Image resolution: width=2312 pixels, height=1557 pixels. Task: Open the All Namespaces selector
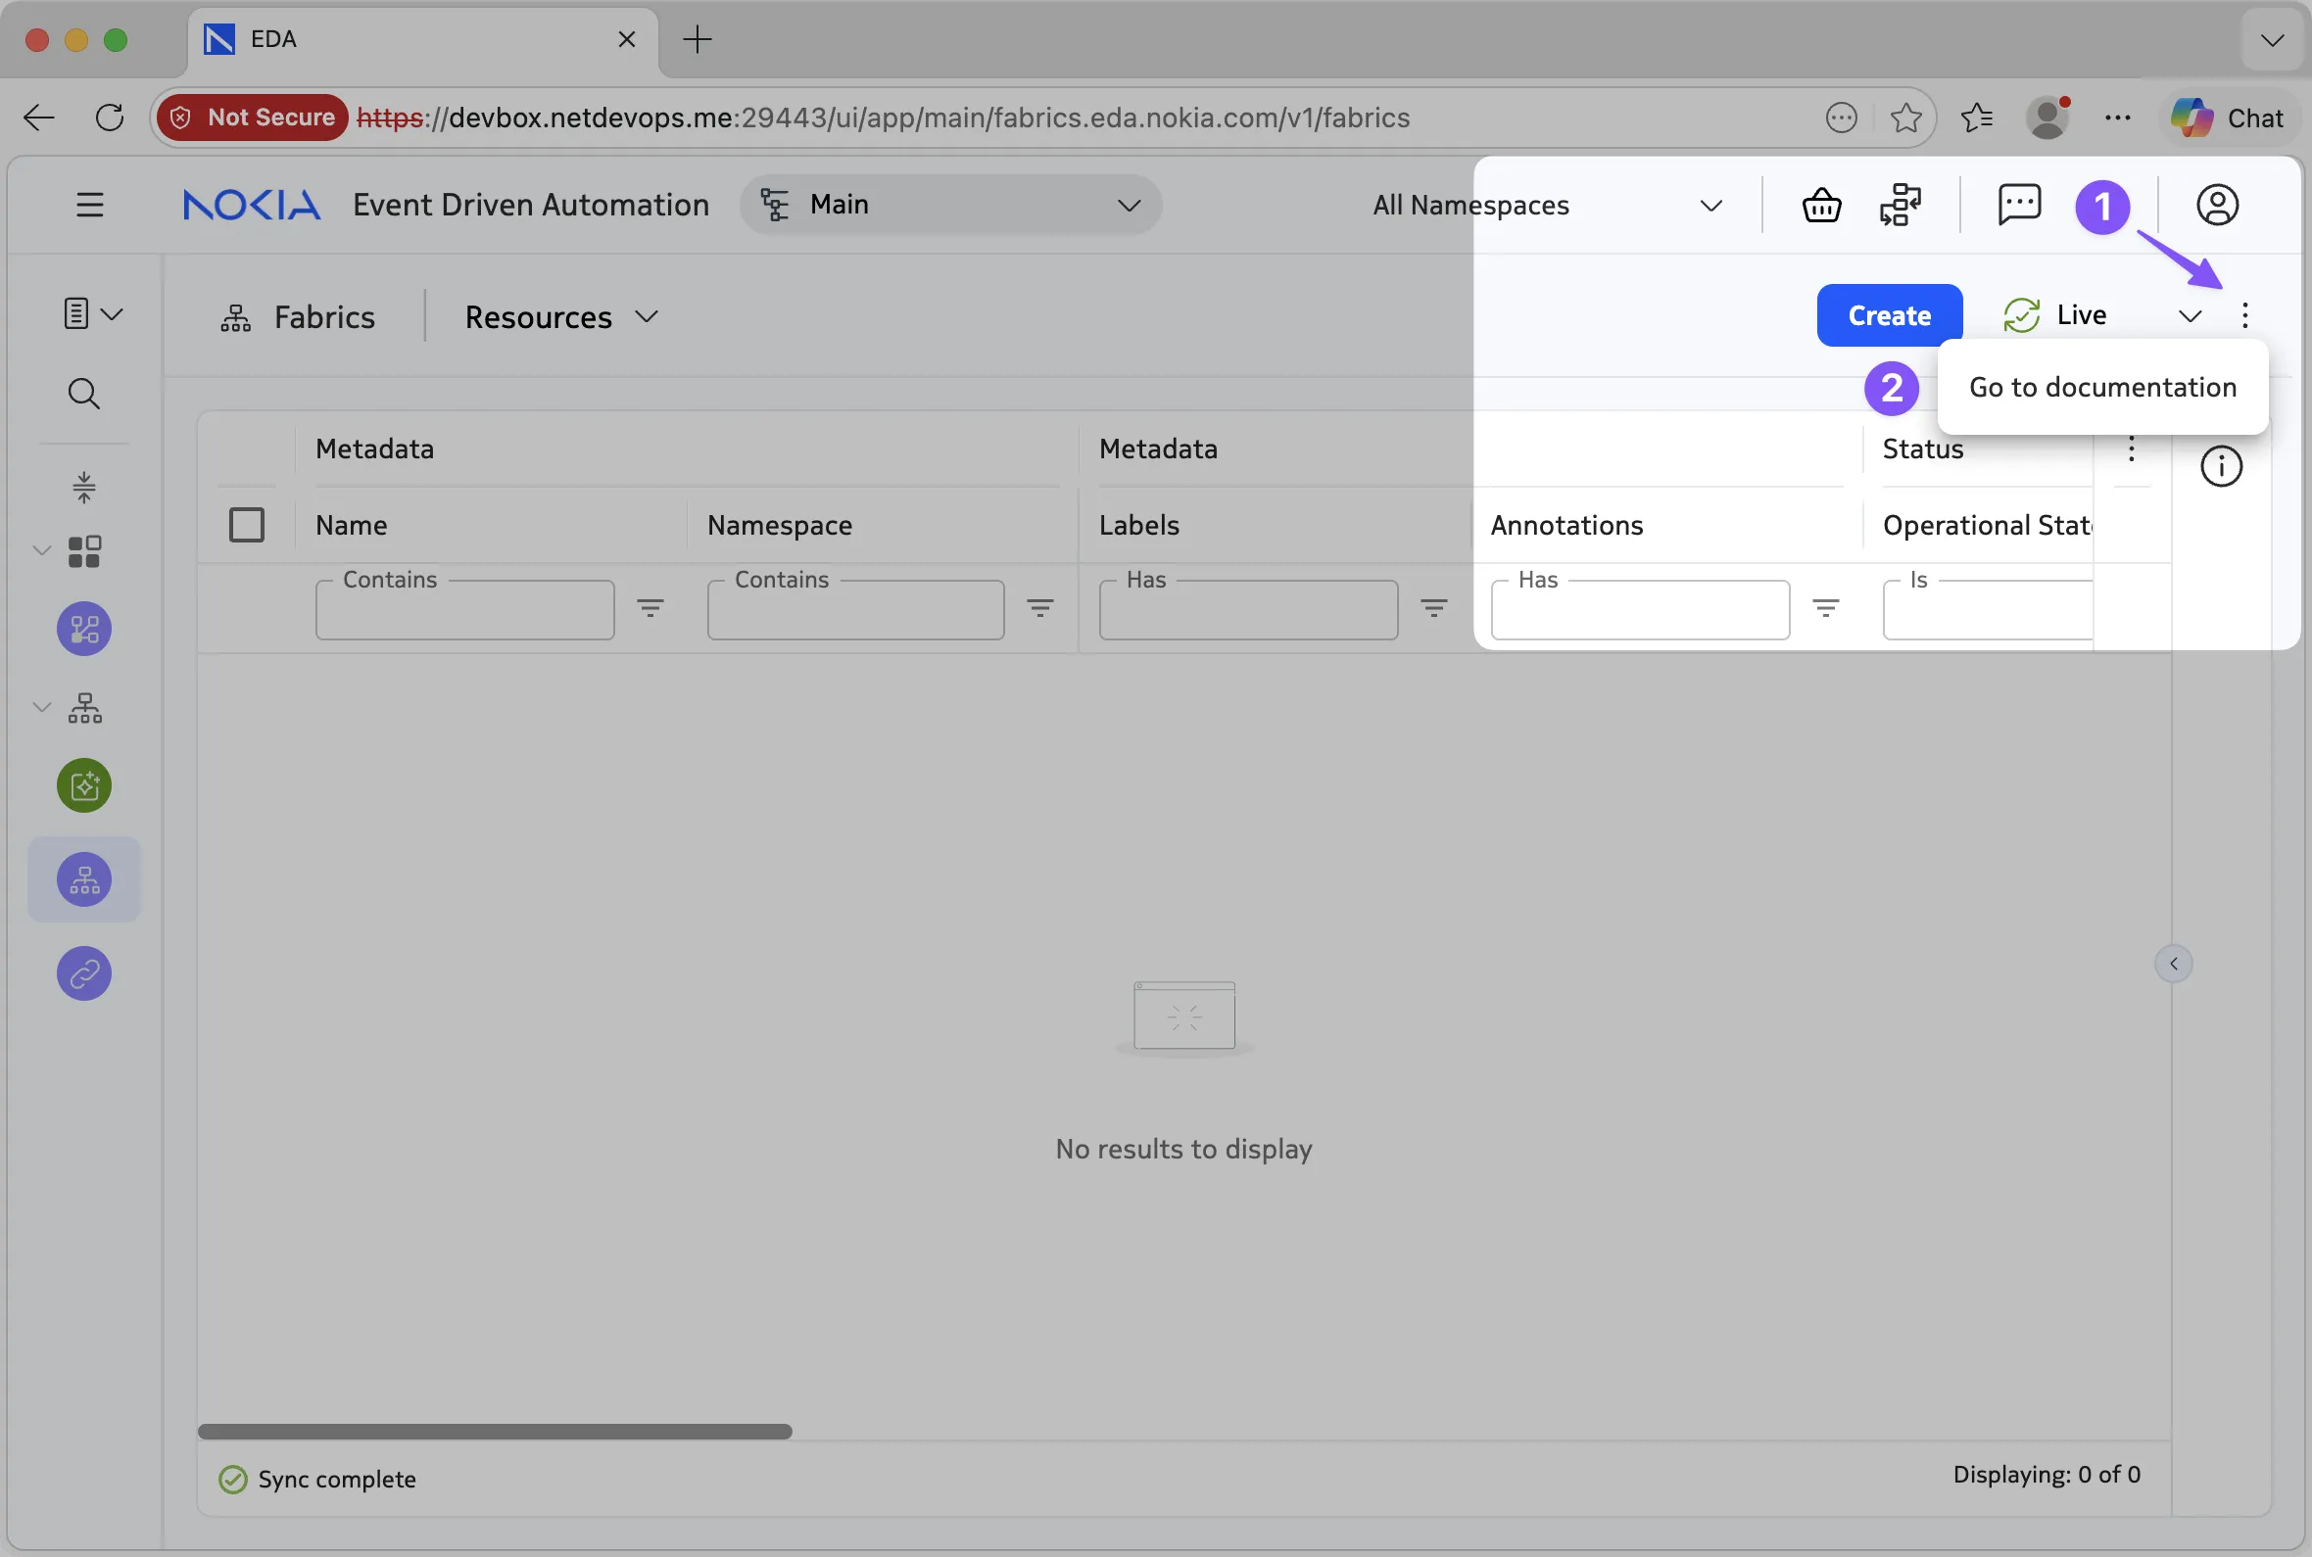1546,206
